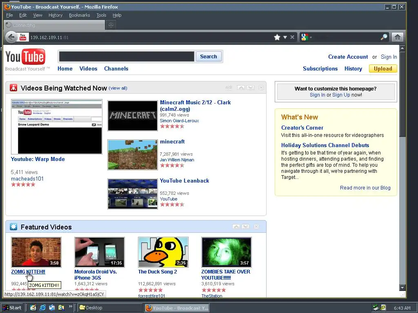Open the Subscriptions link
418x313 pixels.
320,68
